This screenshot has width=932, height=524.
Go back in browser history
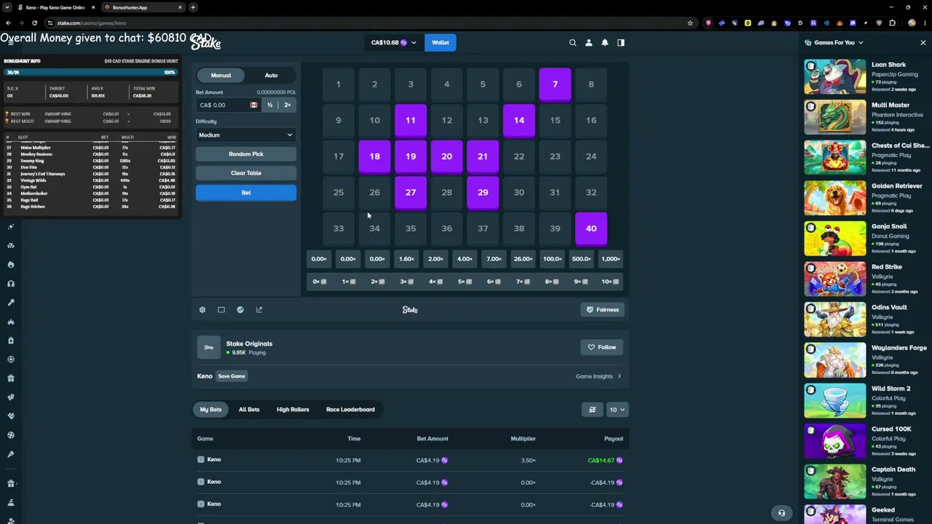[8, 23]
